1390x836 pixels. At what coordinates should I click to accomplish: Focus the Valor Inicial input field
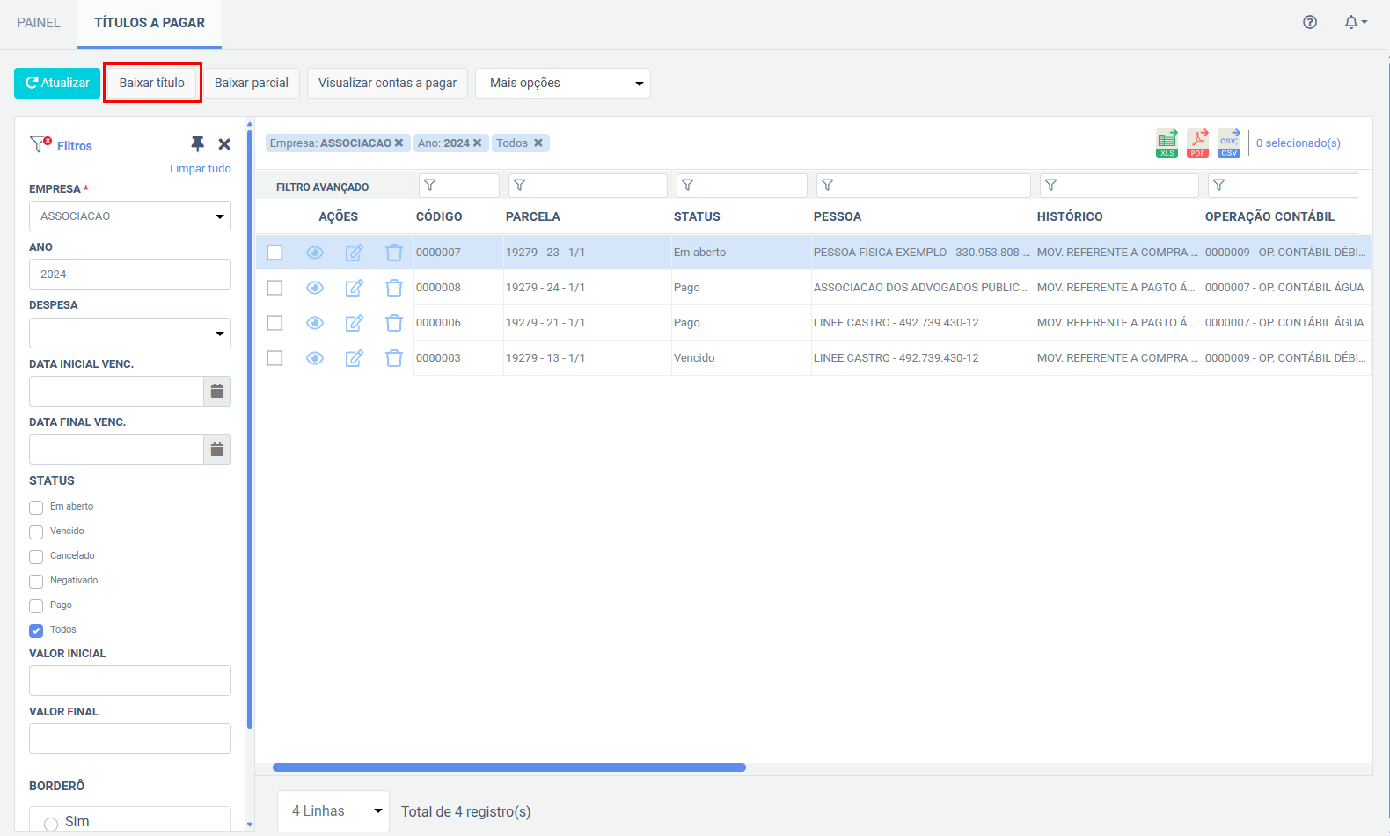coord(130,680)
